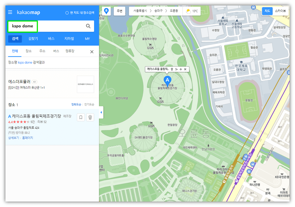Click the AD badge next to 에스더포뮬러

34,82
